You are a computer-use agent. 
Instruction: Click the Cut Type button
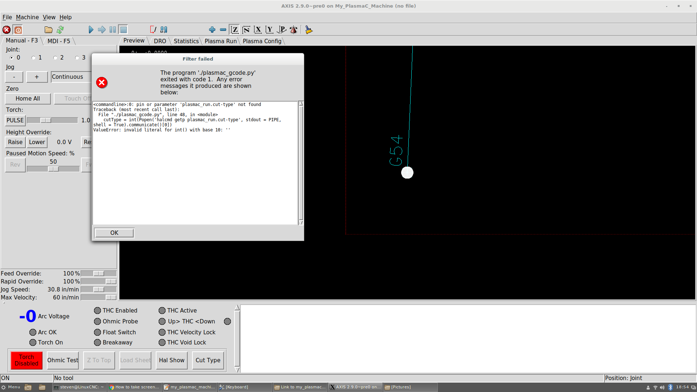[x=208, y=360]
